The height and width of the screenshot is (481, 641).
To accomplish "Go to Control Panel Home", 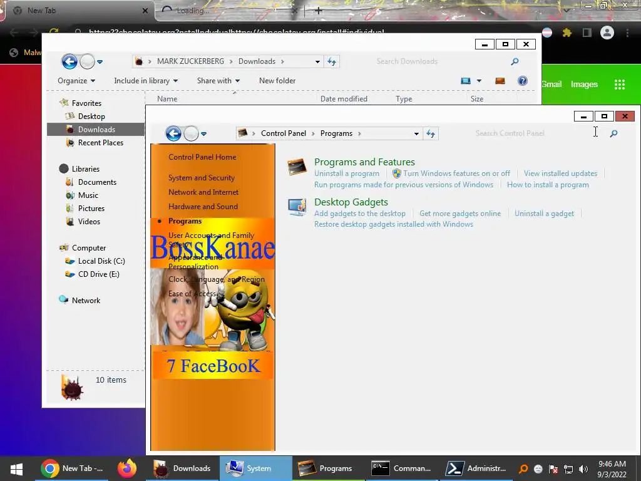I will [202, 157].
